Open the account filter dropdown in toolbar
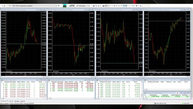Screen dimensions: 193x109 (x=89, y=6)
